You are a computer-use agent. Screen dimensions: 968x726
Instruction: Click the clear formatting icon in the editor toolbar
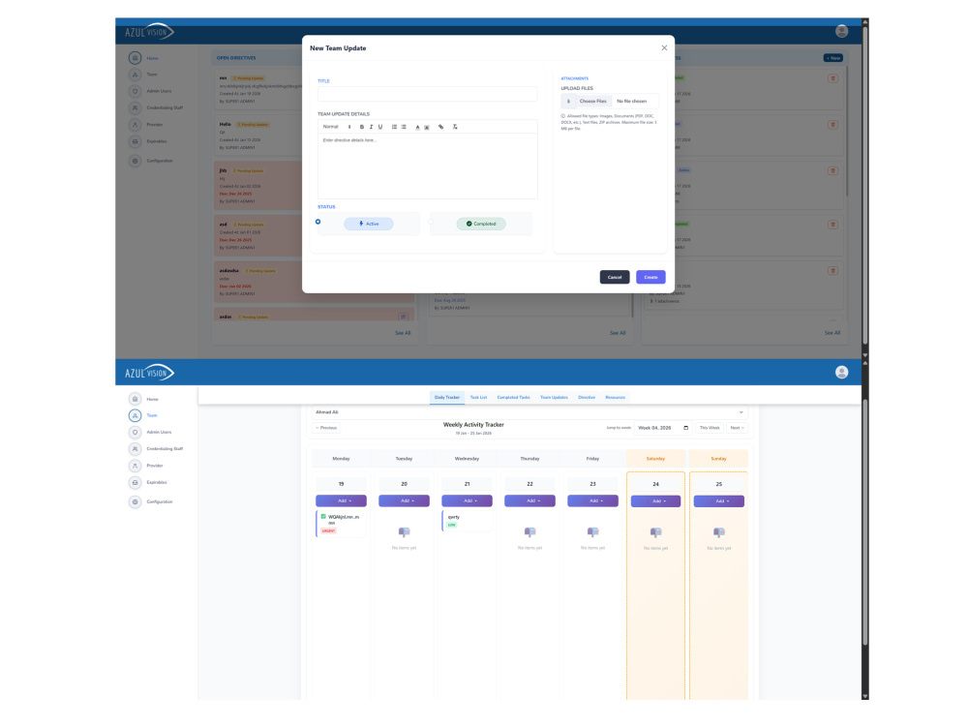click(x=455, y=127)
